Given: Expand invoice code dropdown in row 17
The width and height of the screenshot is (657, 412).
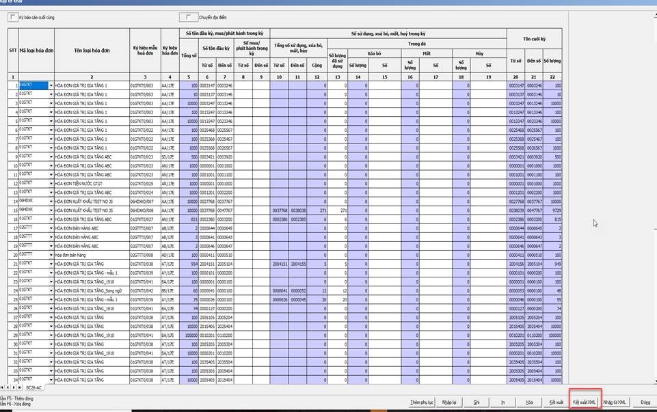Looking at the screenshot, I should point(51,228).
